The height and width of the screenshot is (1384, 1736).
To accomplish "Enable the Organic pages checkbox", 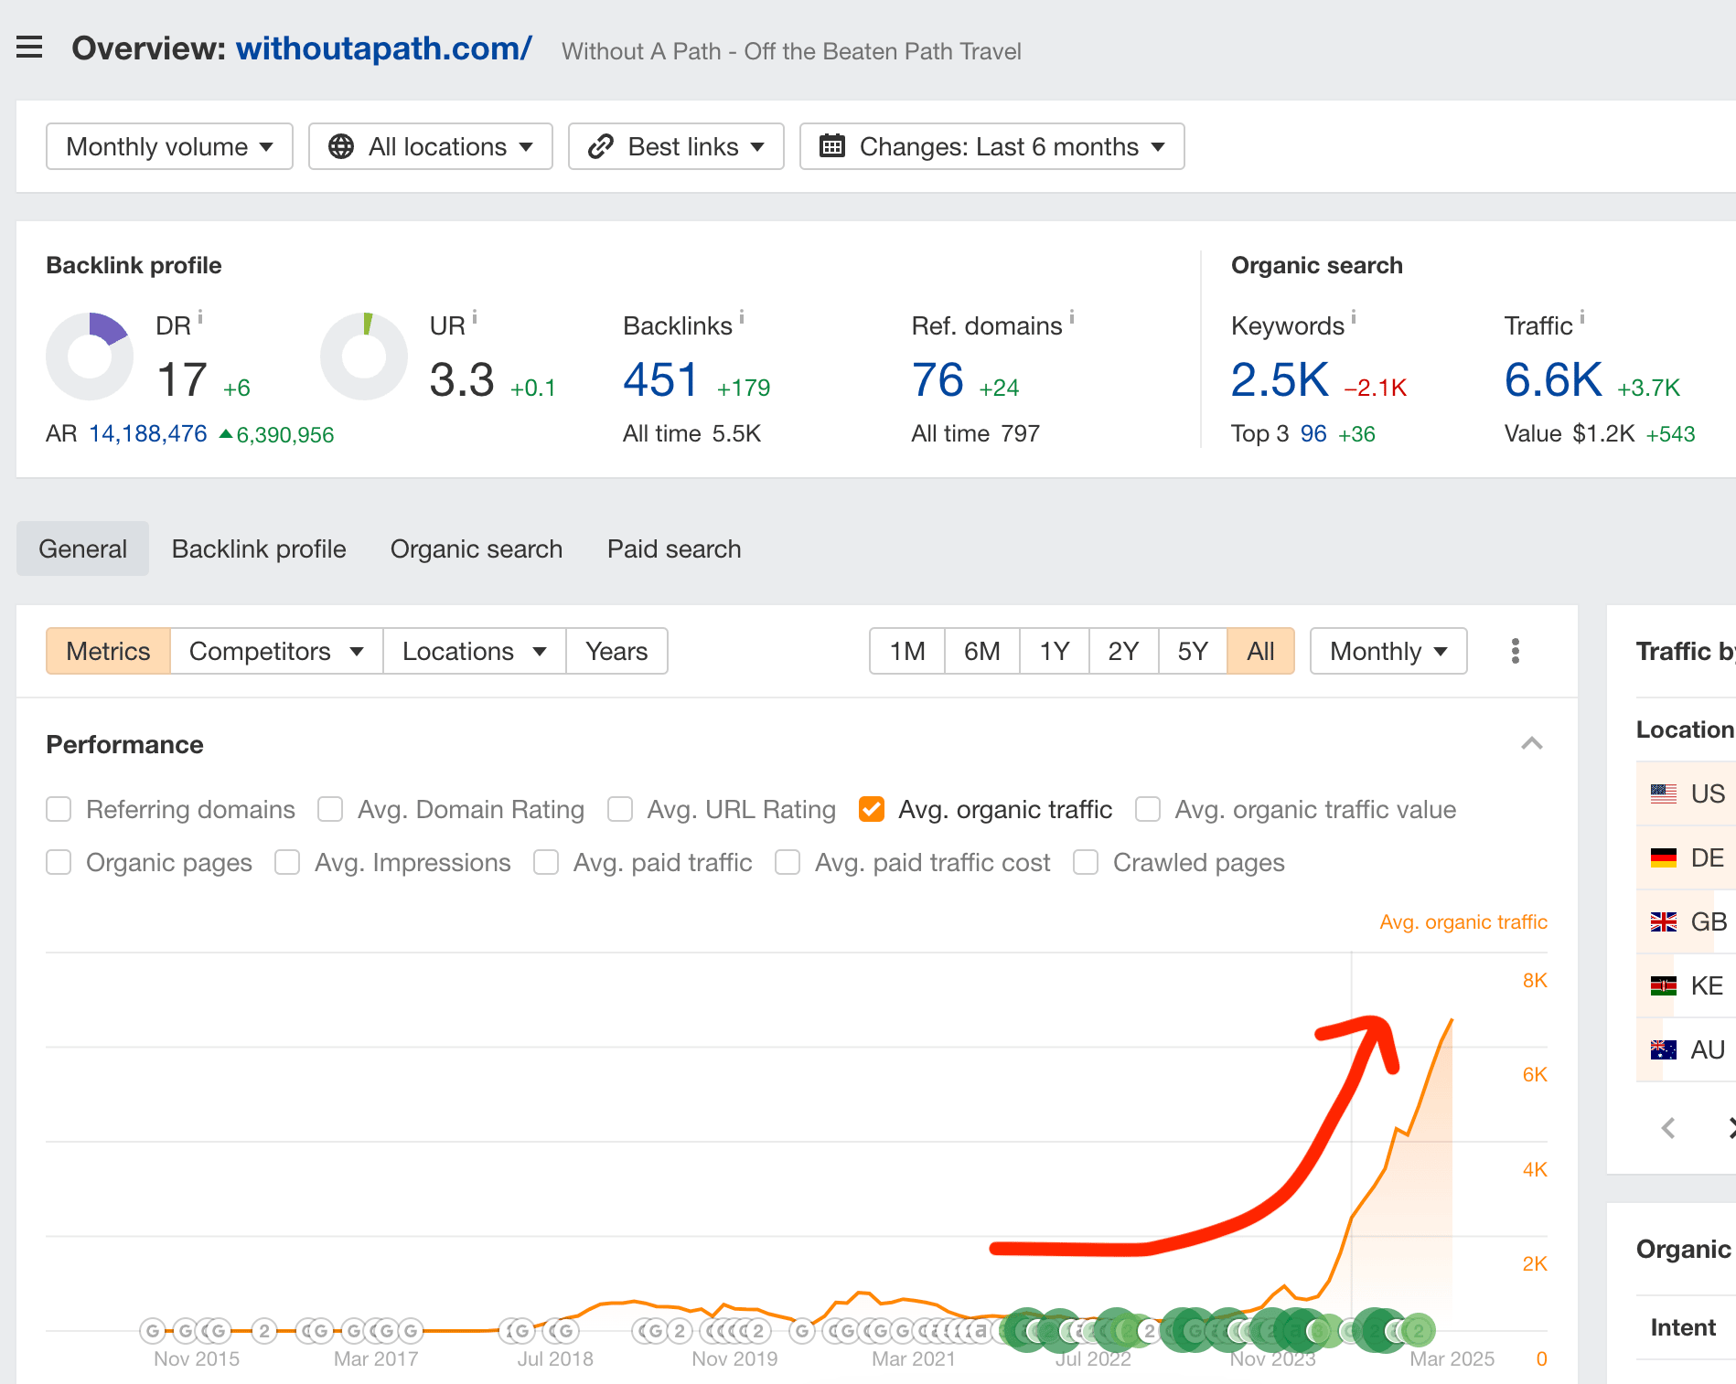I will coord(59,862).
